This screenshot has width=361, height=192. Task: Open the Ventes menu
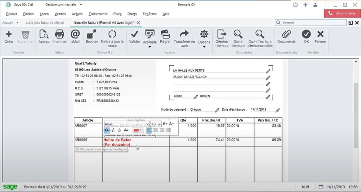(60, 14)
